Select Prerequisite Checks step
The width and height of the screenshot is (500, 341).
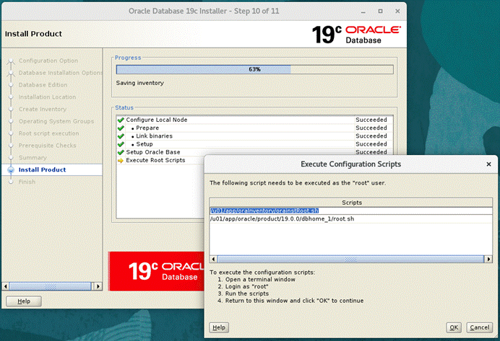click(x=47, y=146)
